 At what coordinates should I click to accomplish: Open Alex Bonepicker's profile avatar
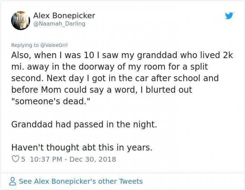pyautogui.click(x=20, y=20)
